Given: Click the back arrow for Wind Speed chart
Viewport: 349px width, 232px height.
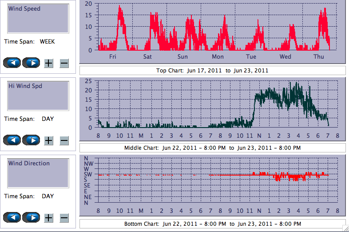Looking at the screenshot, I should tap(12, 63).
